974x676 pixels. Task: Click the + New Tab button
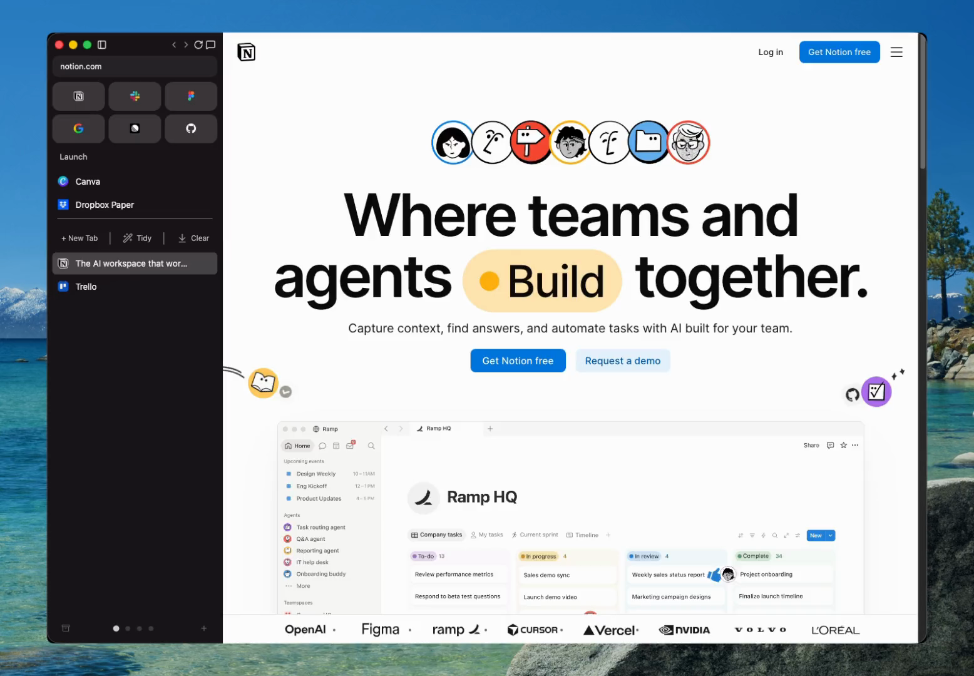click(x=79, y=238)
